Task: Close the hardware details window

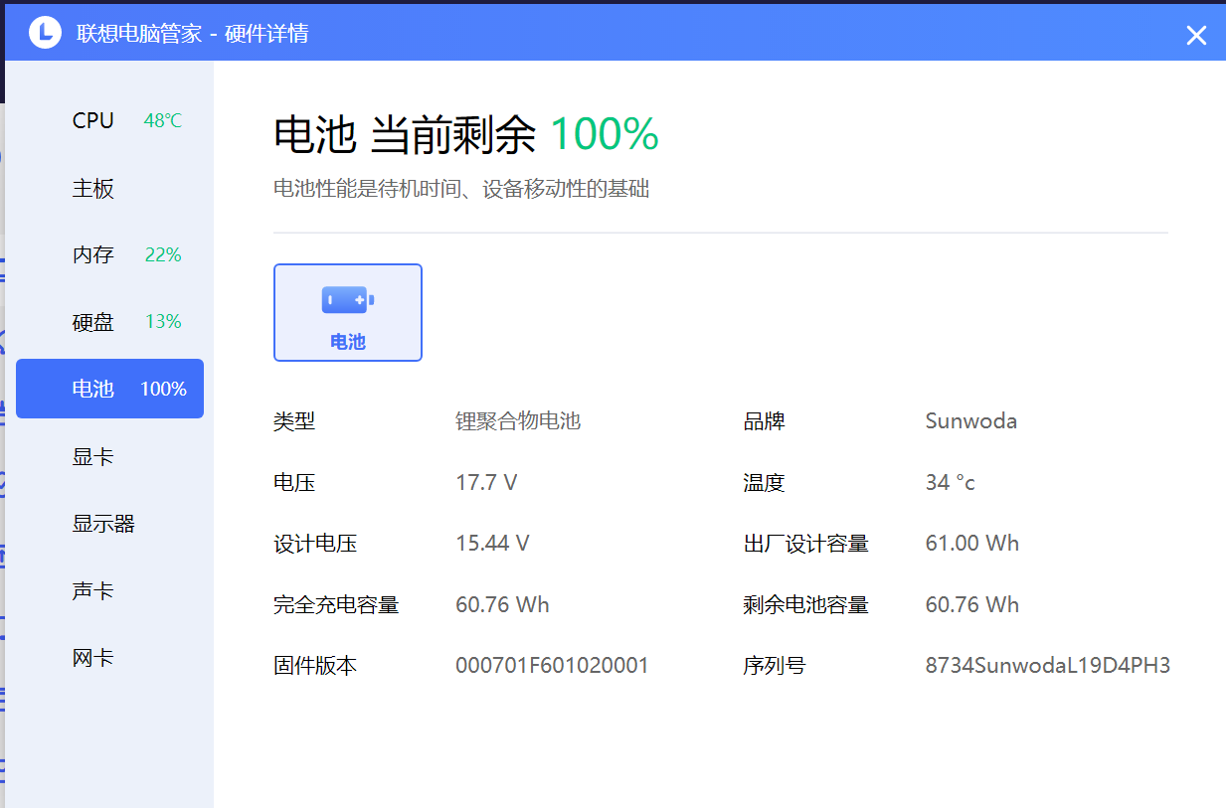Action: click(x=1196, y=35)
